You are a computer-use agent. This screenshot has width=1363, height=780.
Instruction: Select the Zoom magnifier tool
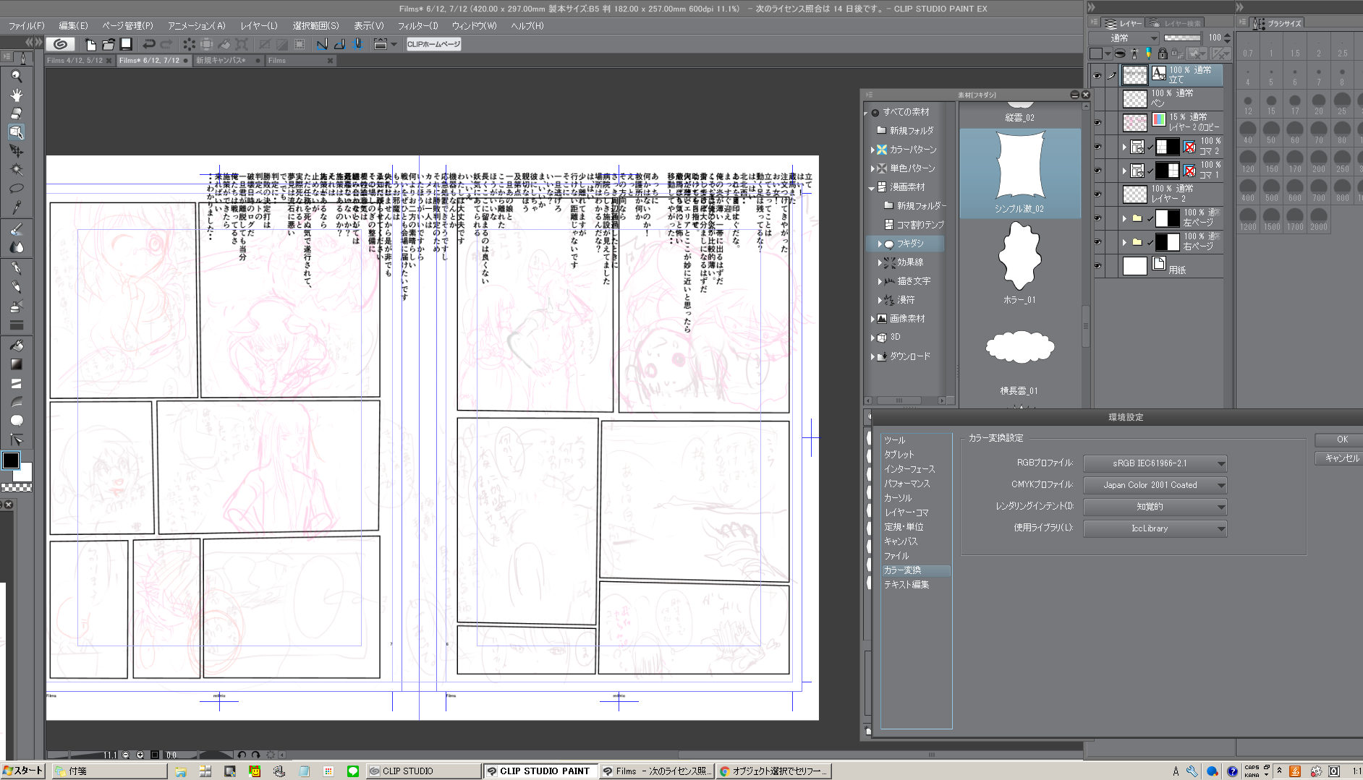click(16, 76)
